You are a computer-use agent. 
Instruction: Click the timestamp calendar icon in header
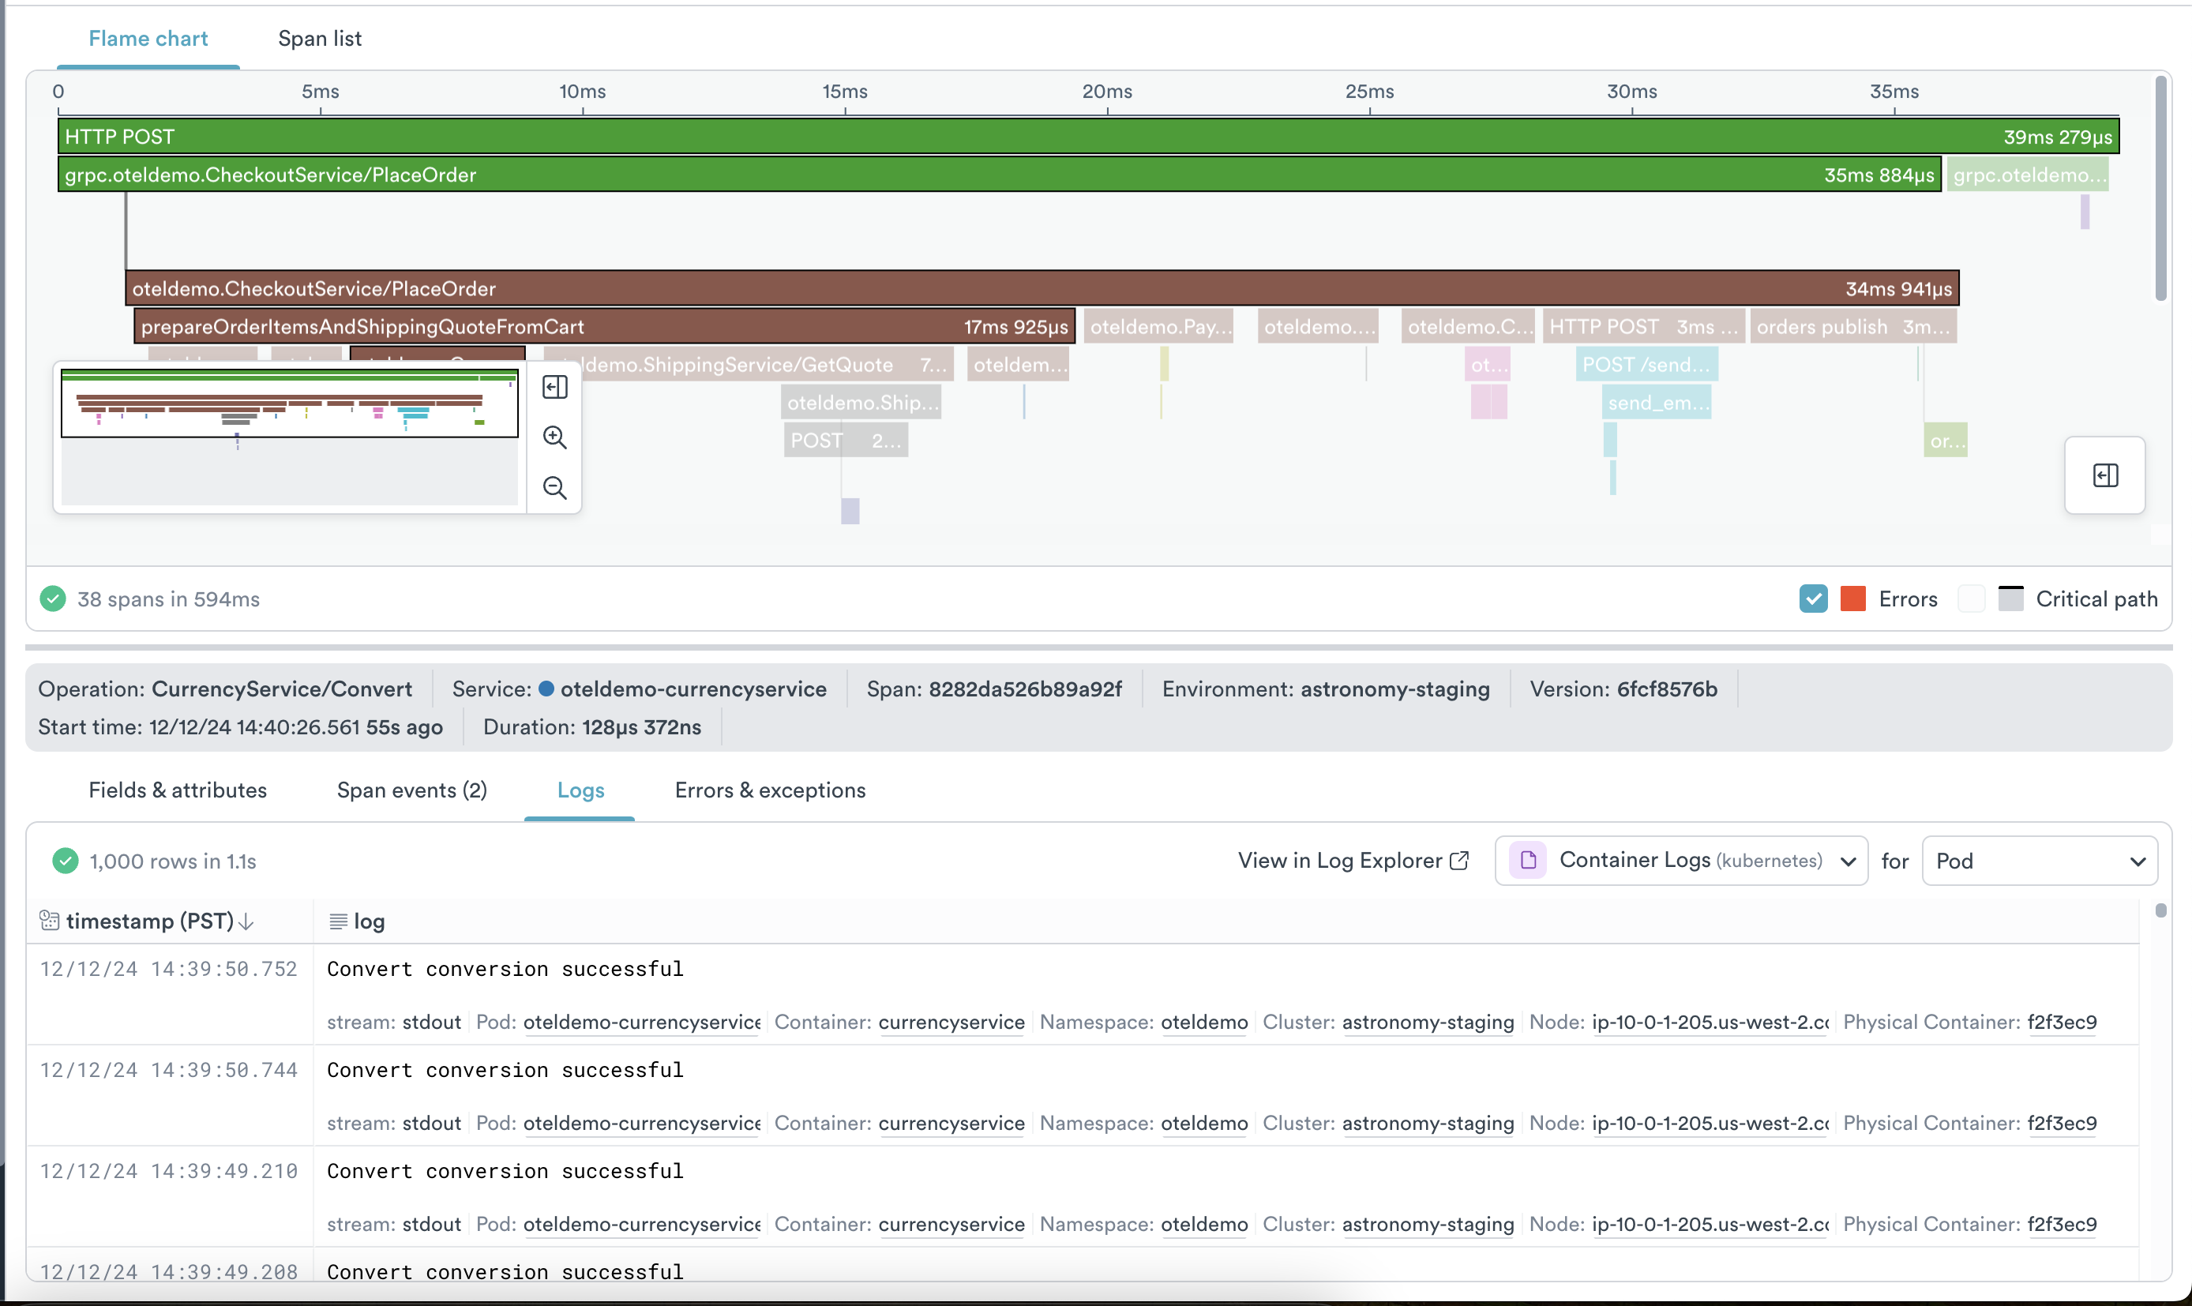click(x=49, y=921)
